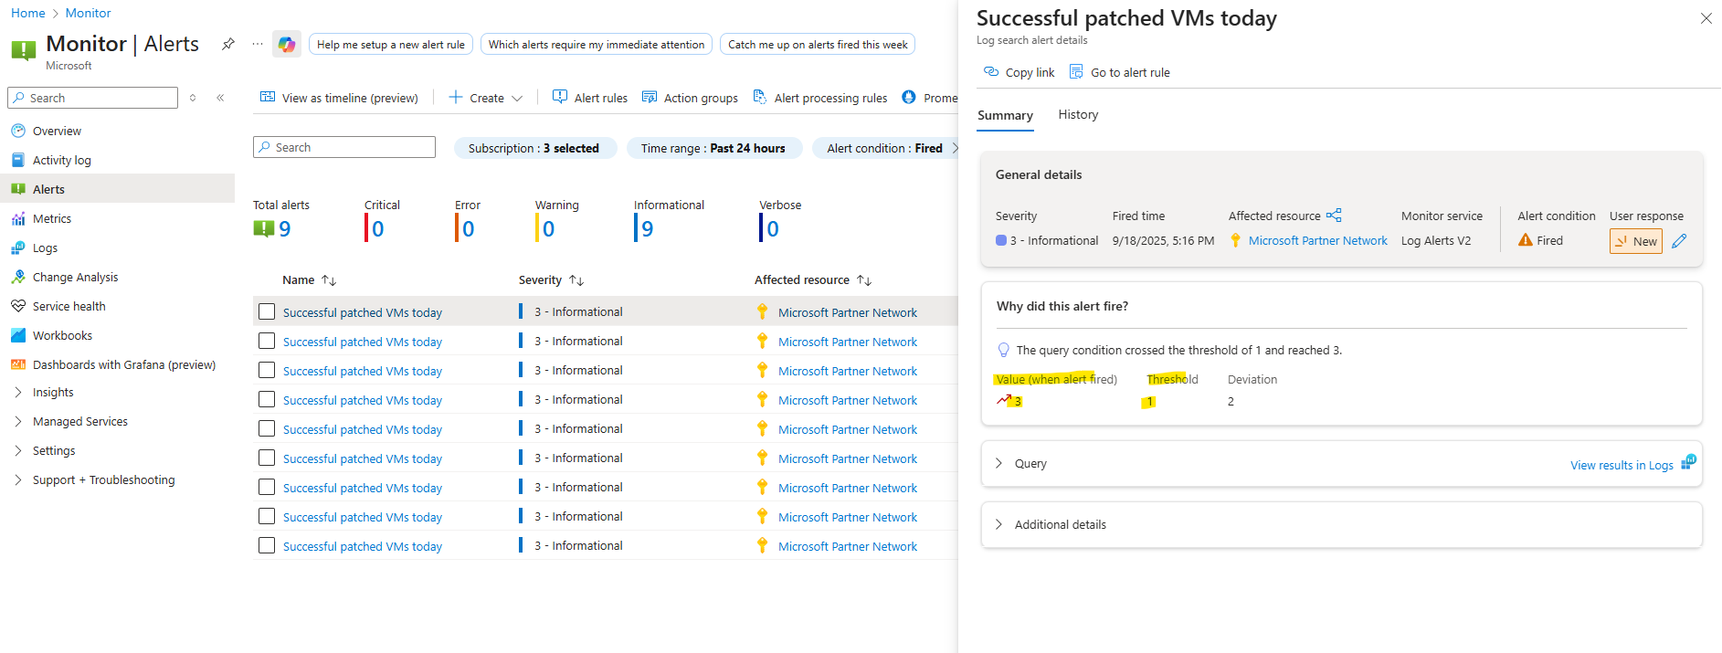Click the Copy link icon
The image size is (1722, 653).
[991, 72]
